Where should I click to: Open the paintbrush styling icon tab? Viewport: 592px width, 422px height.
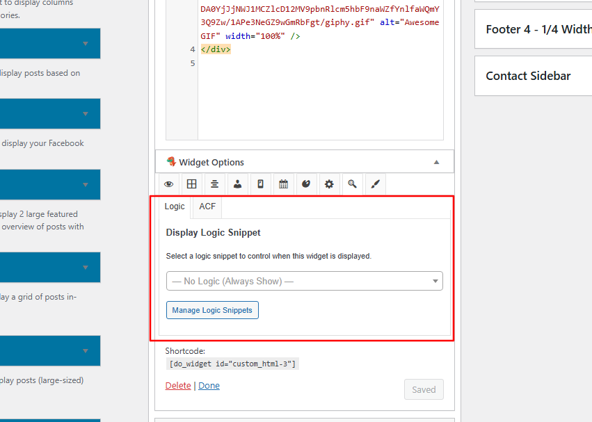[x=375, y=184]
